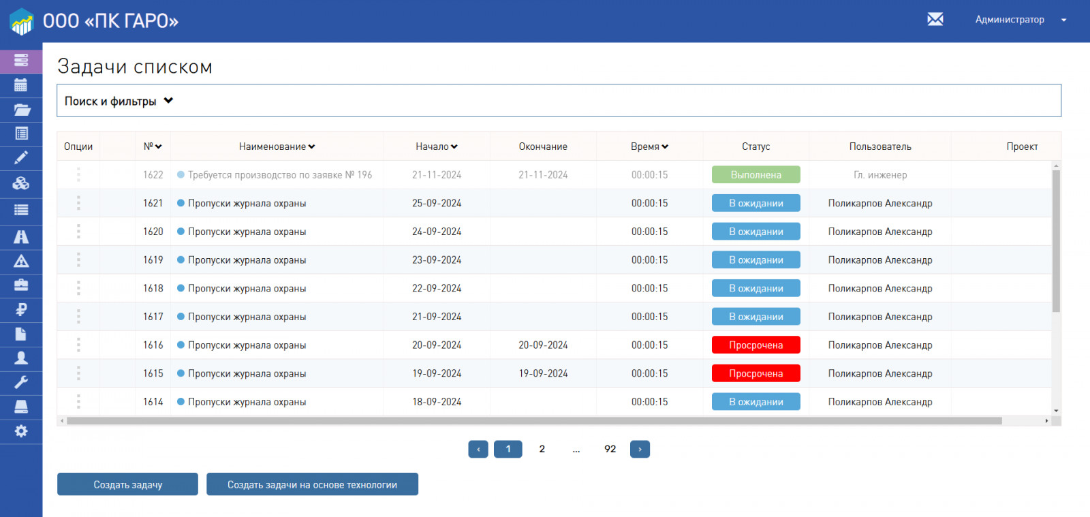Open the calendar icon in sidebar
The image size is (1090, 517).
click(21, 85)
